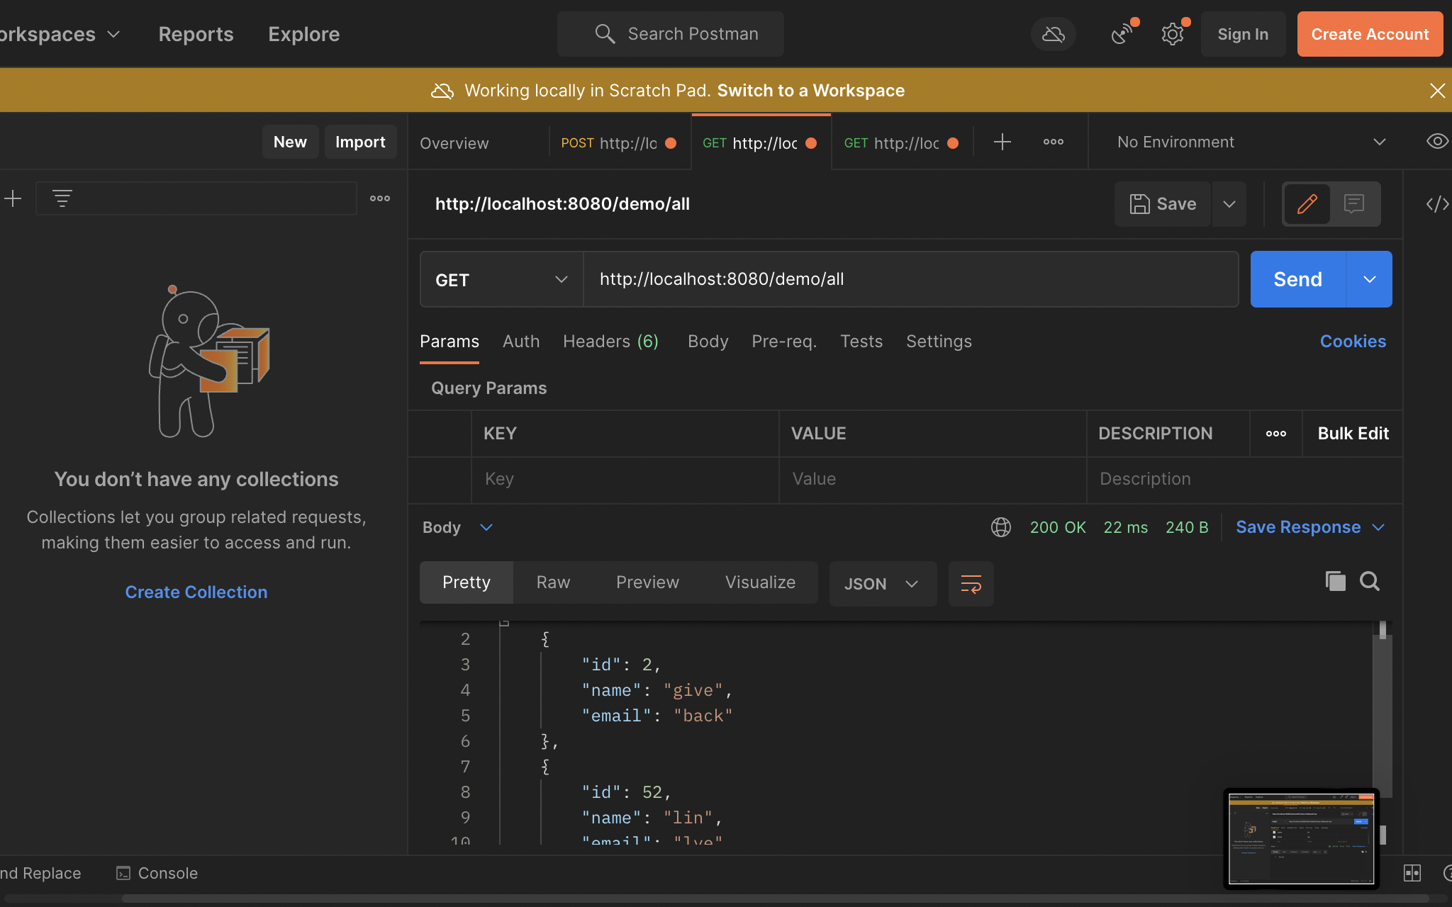The height and width of the screenshot is (907, 1452).
Task: Switch response view to Visualize
Action: (x=760, y=582)
